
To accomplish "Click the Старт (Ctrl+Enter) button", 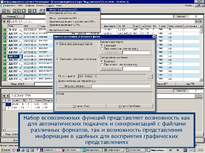I will (x=130, y=106).
